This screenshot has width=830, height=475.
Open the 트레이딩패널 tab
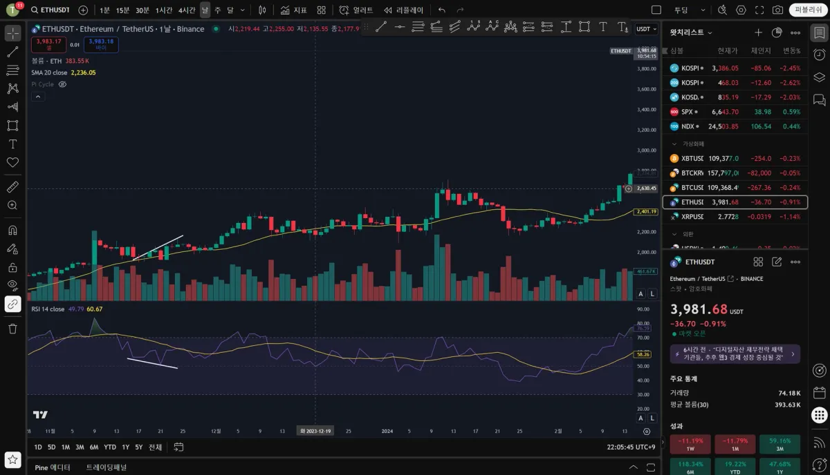coord(107,467)
